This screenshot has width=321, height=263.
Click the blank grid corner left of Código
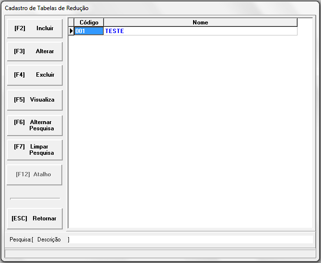coord(71,23)
